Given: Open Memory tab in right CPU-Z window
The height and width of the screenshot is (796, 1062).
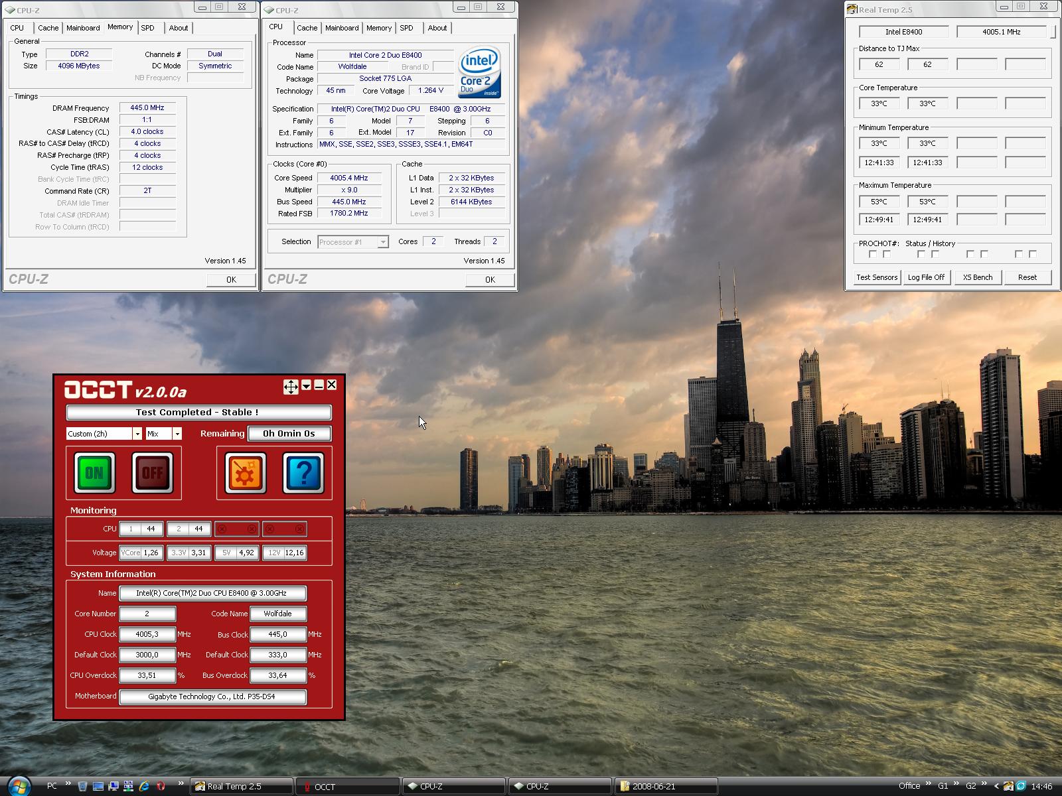Looking at the screenshot, I should point(378,28).
